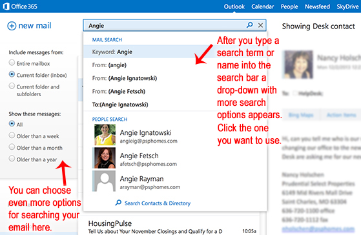The image size is (361, 235).
Task: Select Current folder (Inbox) radio button
Action: tap(12, 74)
